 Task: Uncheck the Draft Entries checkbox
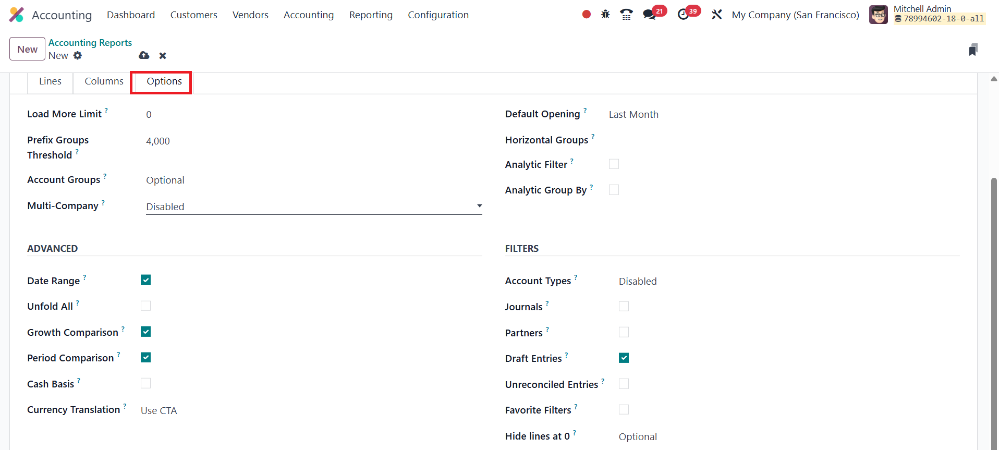(624, 358)
